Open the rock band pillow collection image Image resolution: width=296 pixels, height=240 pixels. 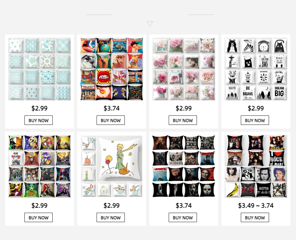click(256, 166)
